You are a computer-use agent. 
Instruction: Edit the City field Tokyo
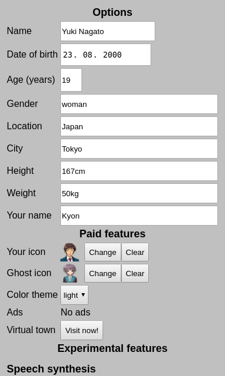139,149
